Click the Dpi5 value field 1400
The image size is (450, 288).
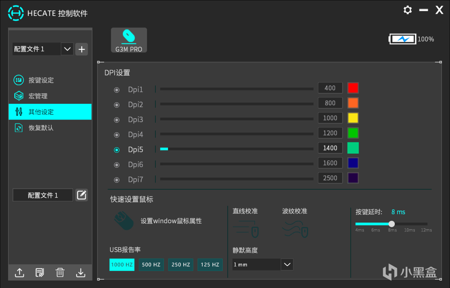330,148
